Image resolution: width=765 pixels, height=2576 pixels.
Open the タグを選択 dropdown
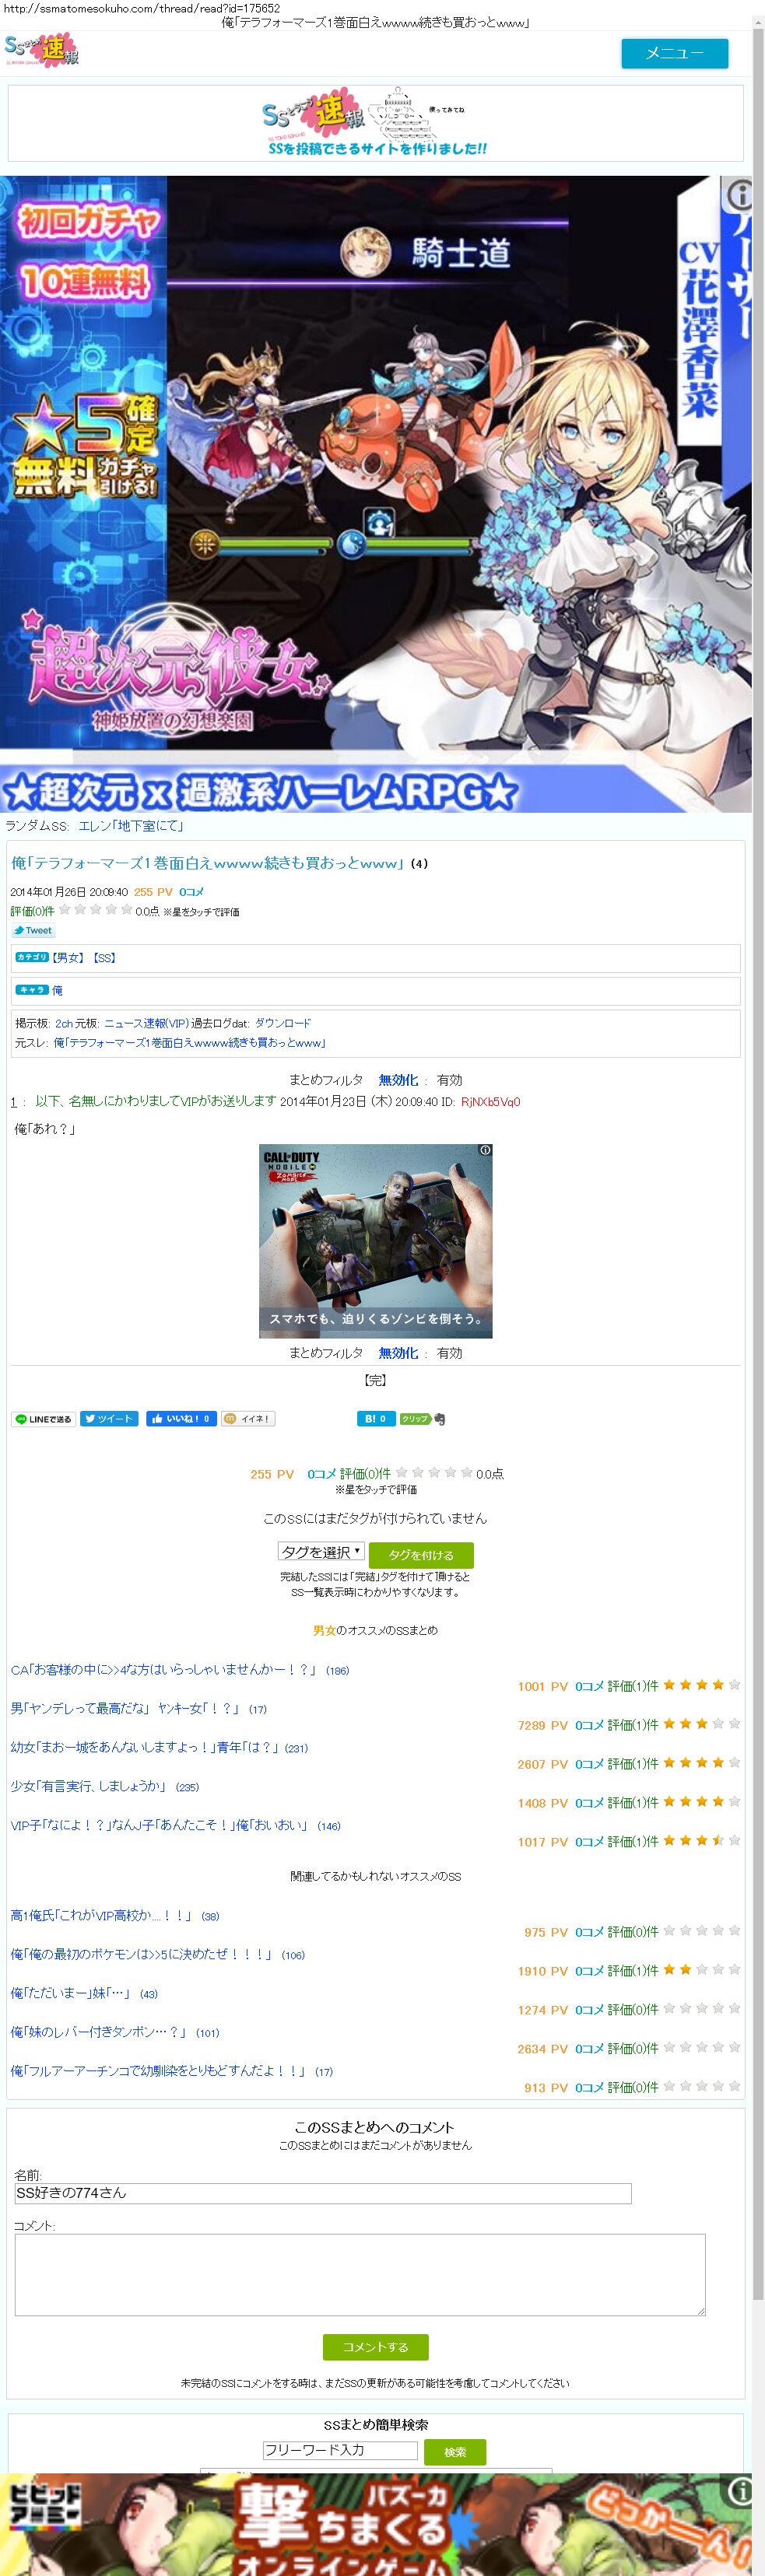click(x=321, y=1551)
